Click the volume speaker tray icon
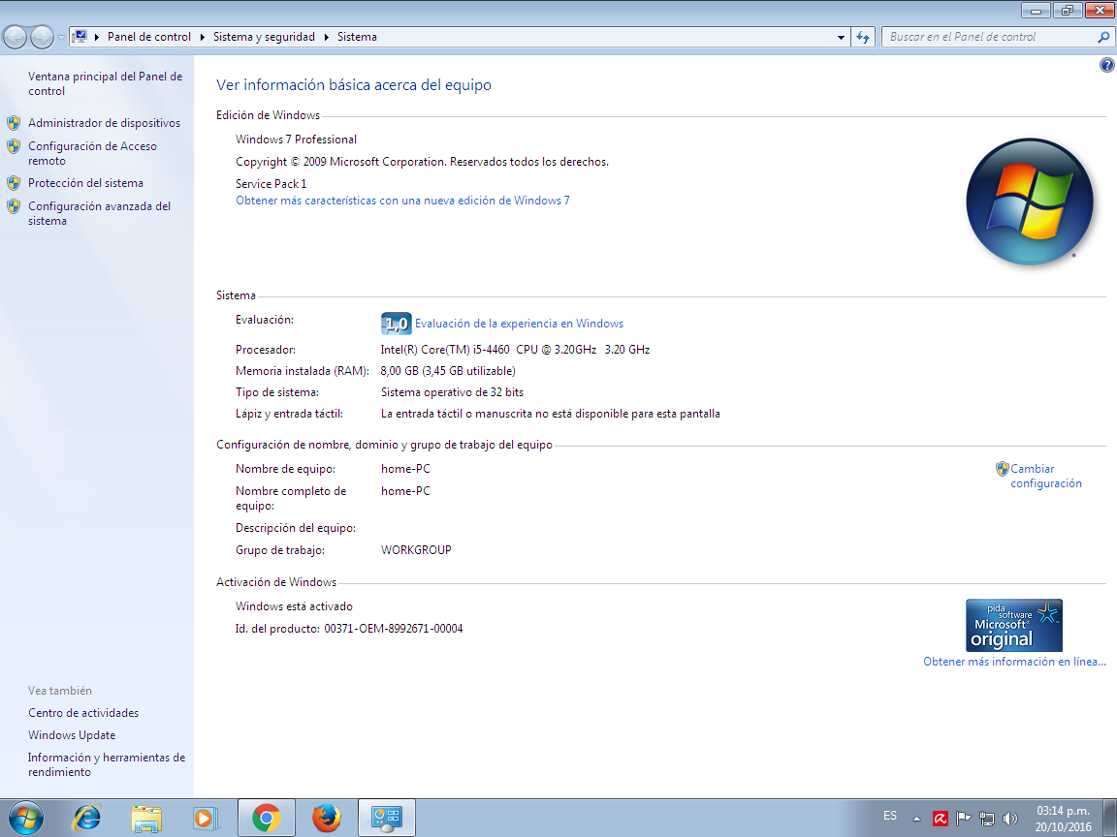Viewport: 1117px width, 837px height. [x=1010, y=819]
